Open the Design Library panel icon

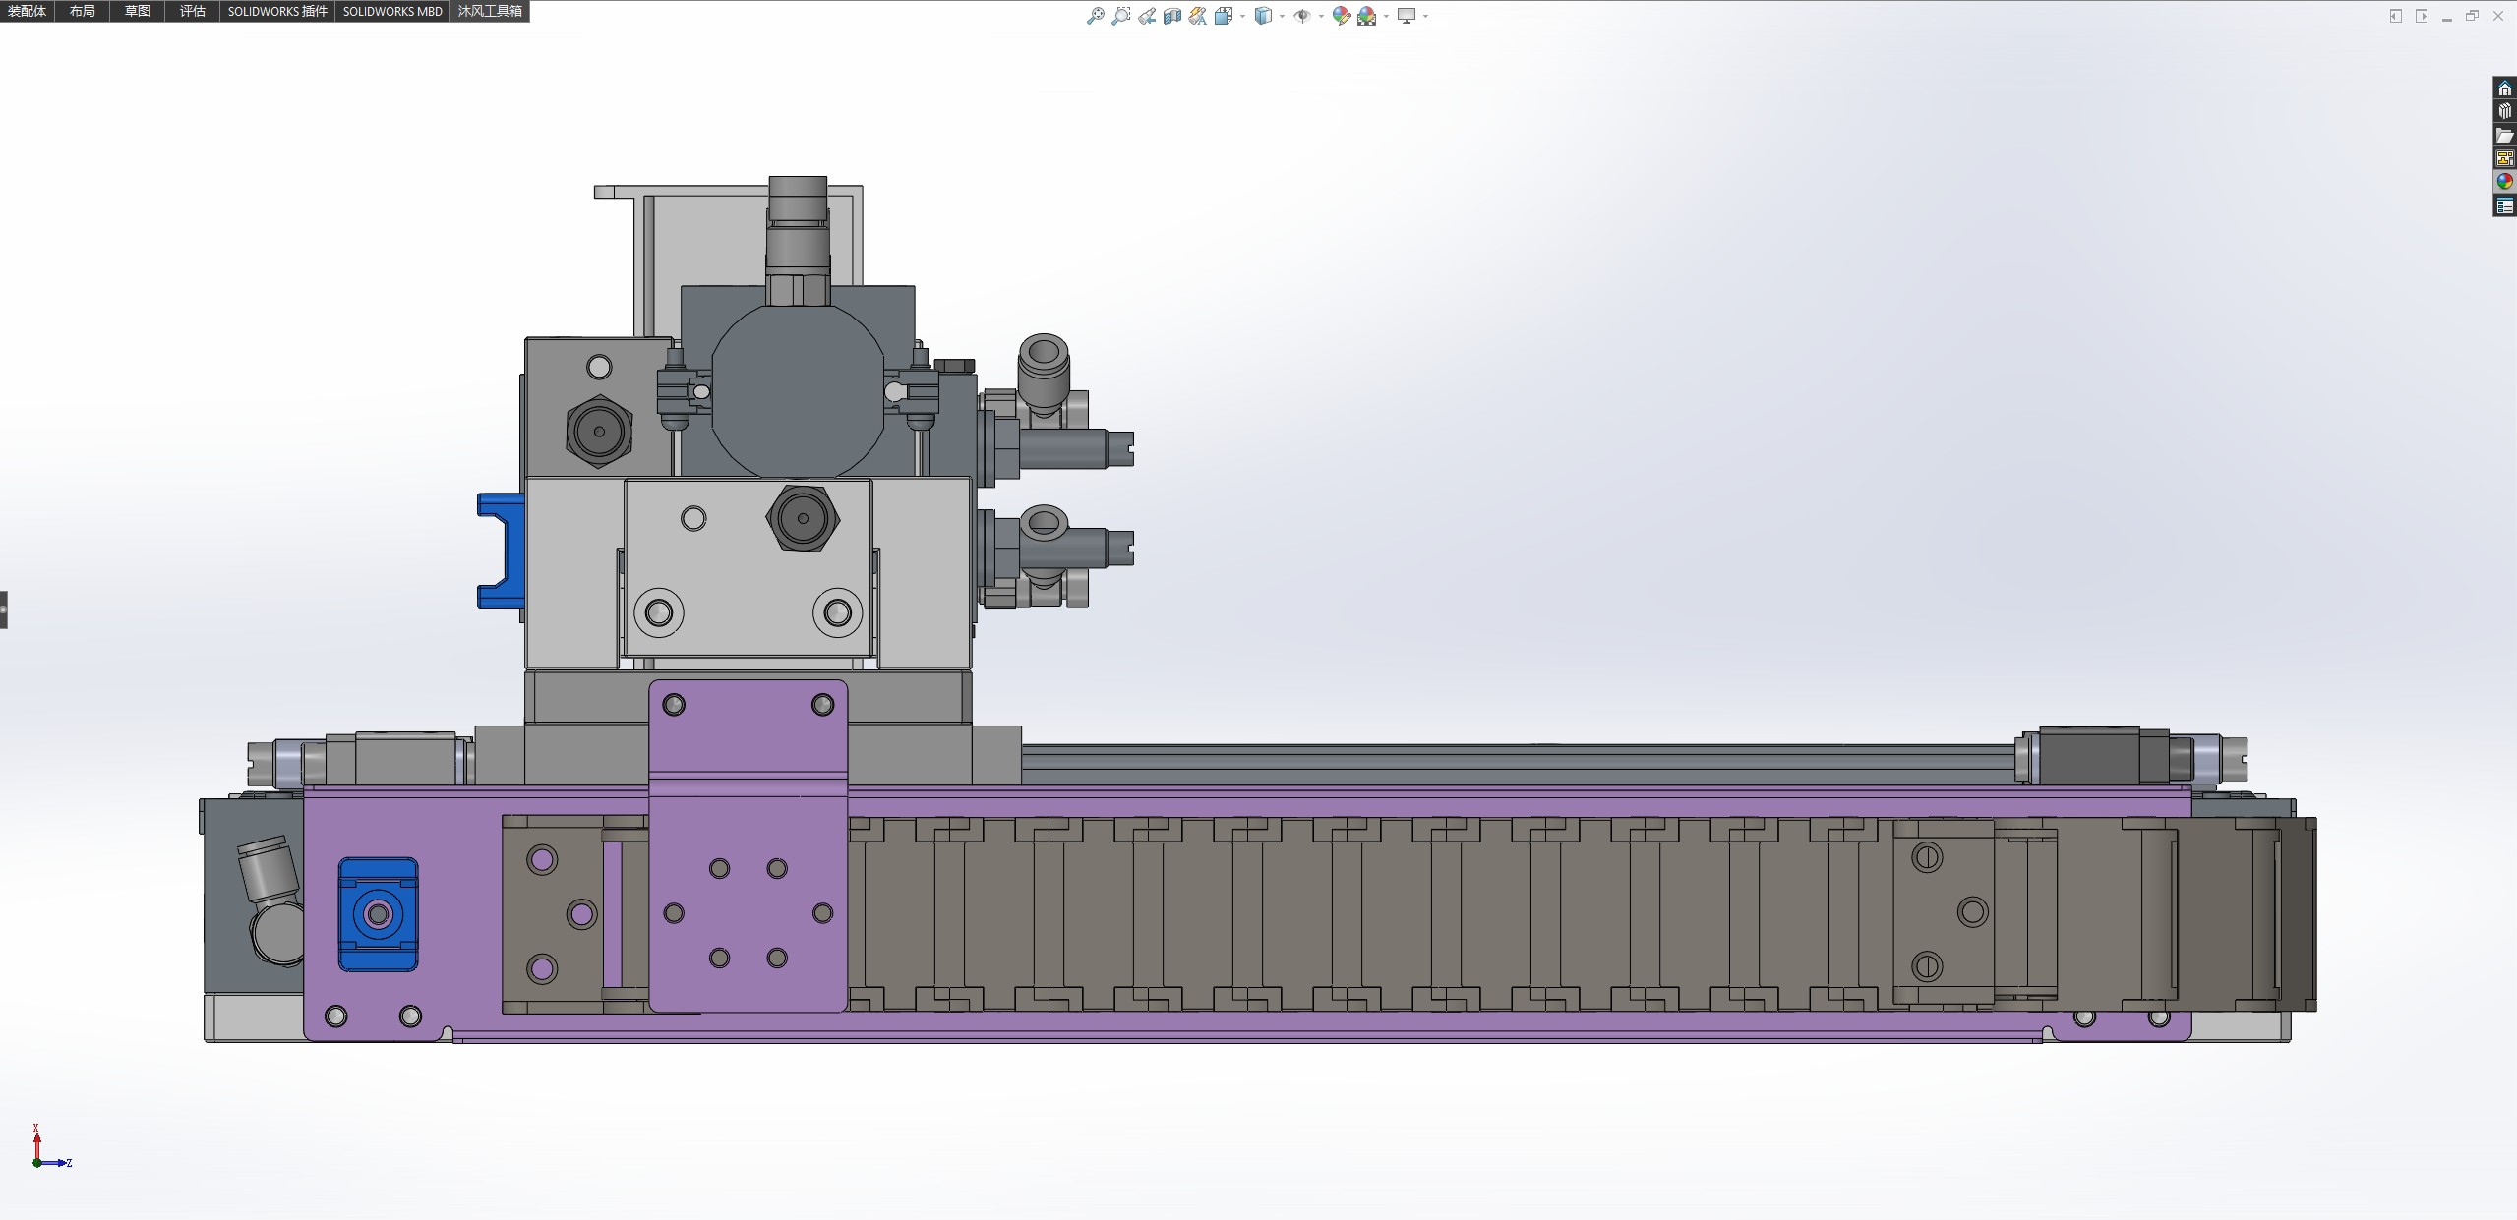click(2505, 112)
